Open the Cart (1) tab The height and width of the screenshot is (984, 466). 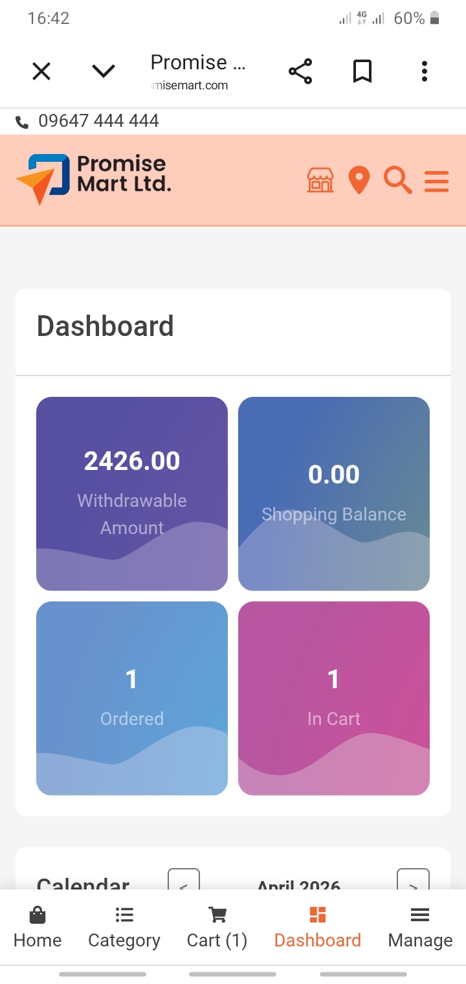(217, 928)
